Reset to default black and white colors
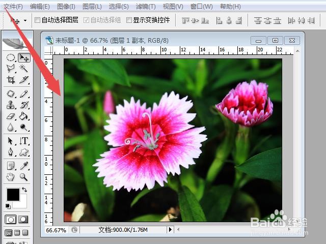 point(8,206)
